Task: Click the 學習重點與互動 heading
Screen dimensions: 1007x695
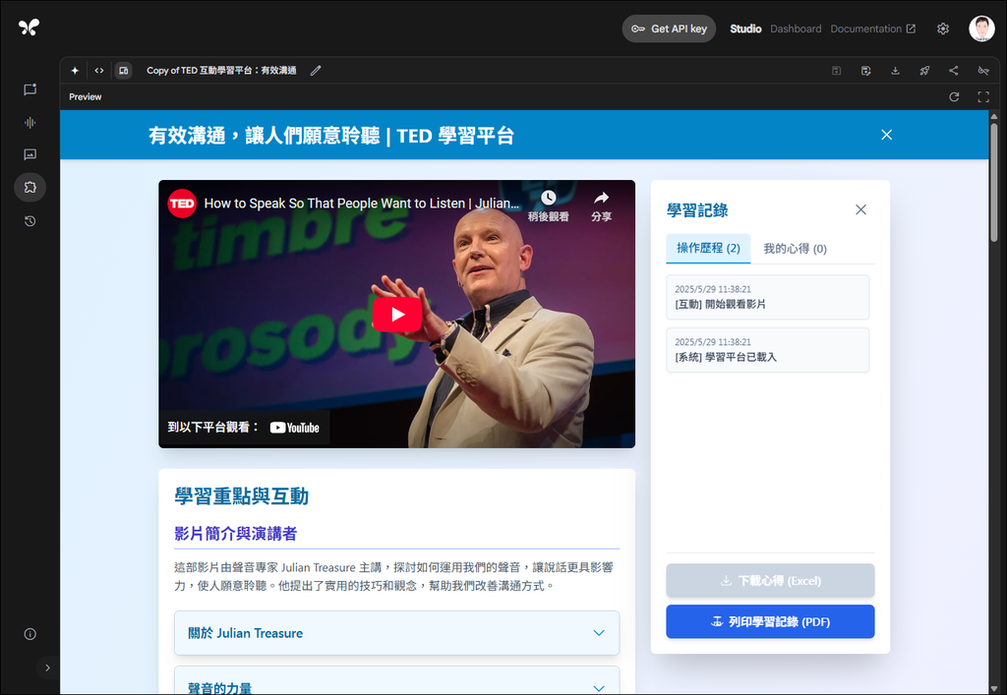Action: click(242, 496)
